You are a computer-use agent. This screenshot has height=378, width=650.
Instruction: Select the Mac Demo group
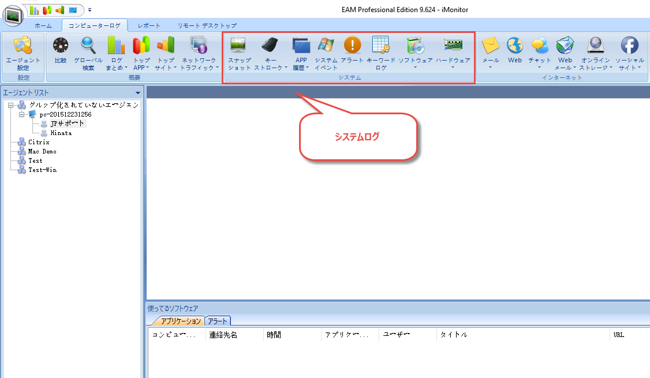pos(42,151)
